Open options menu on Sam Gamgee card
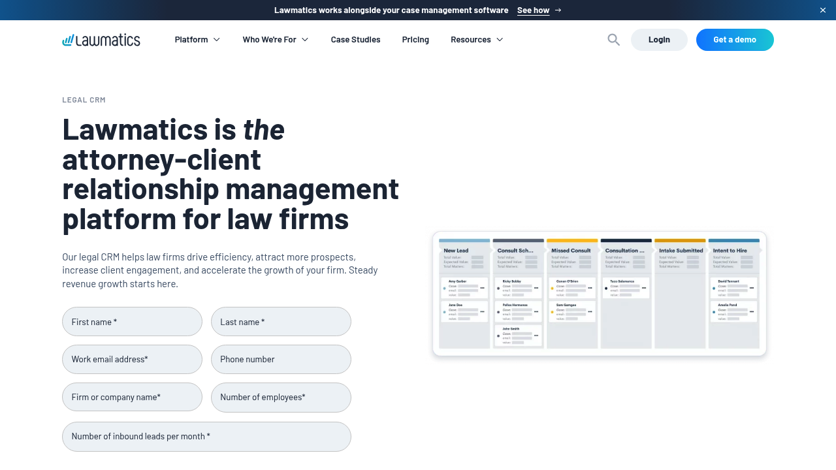 pos(590,311)
